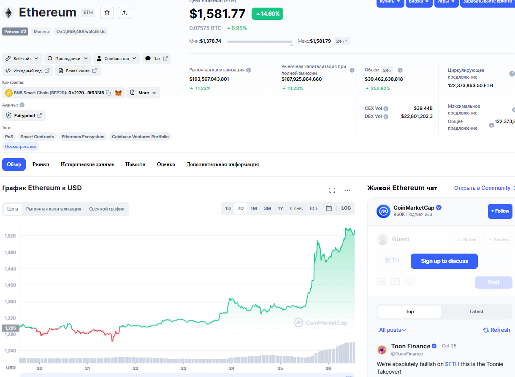Switch to the Исторические данные tab
The image size is (515, 377).
coord(87,164)
